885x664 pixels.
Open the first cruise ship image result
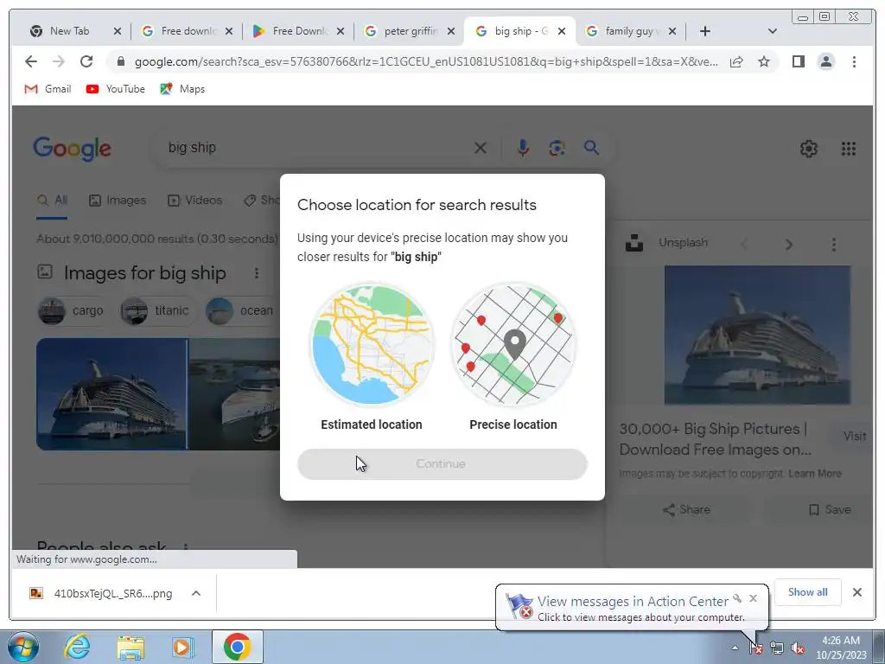coord(111,394)
